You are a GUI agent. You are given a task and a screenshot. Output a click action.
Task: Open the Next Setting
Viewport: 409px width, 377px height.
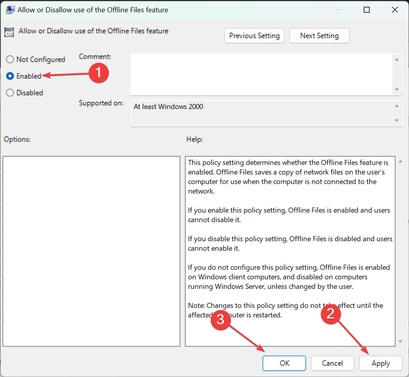pyautogui.click(x=319, y=36)
